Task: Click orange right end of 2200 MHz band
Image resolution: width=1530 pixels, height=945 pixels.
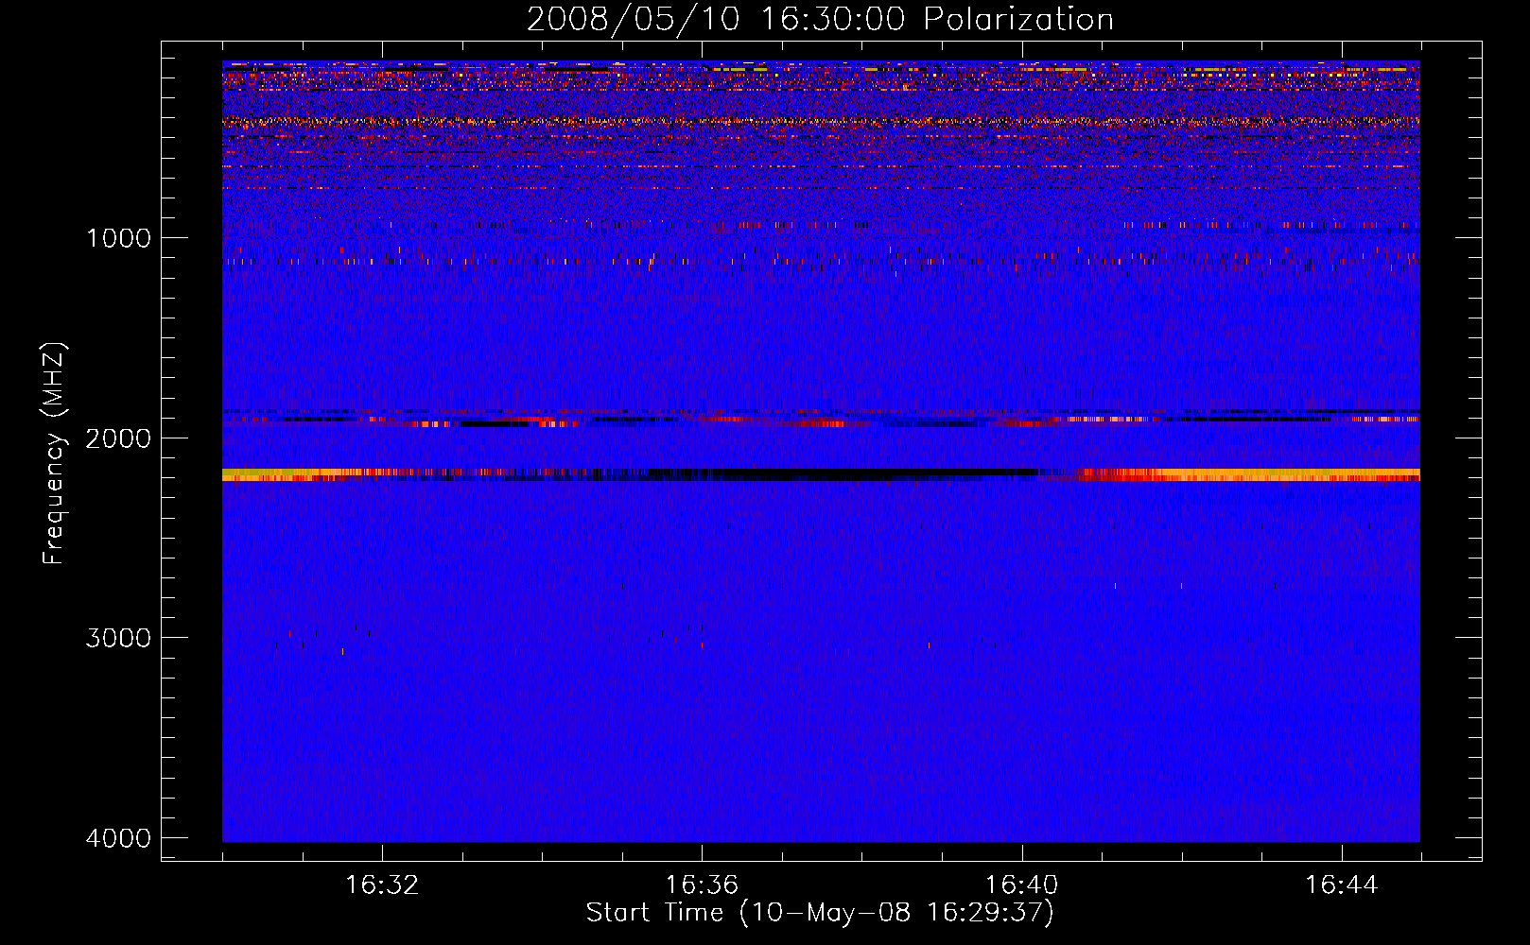Action: [x=1324, y=472]
